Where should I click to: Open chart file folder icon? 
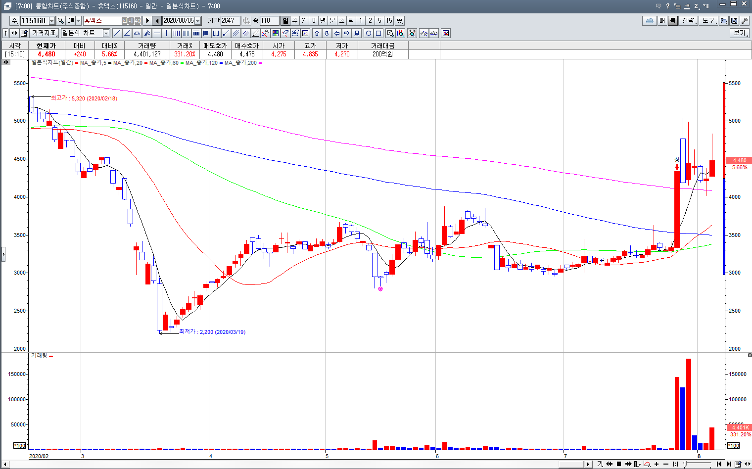(x=724, y=21)
